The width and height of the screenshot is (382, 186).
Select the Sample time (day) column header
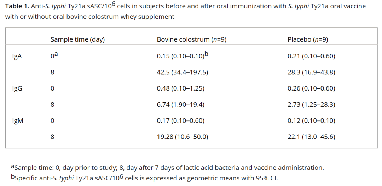point(77,39)
